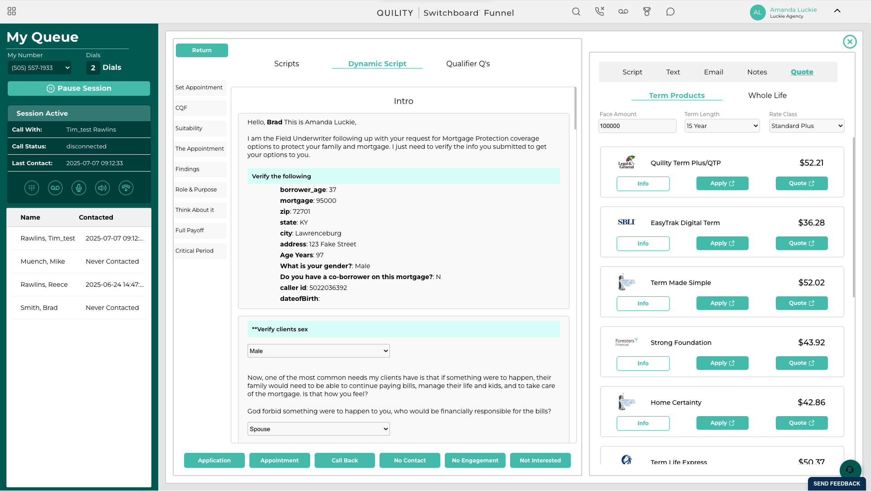The image size is (871, 491).
Task: Click the SBLI logo
Action: click(627, 222)
